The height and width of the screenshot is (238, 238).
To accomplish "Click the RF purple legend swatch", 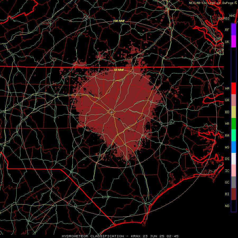I will (234, 30).
